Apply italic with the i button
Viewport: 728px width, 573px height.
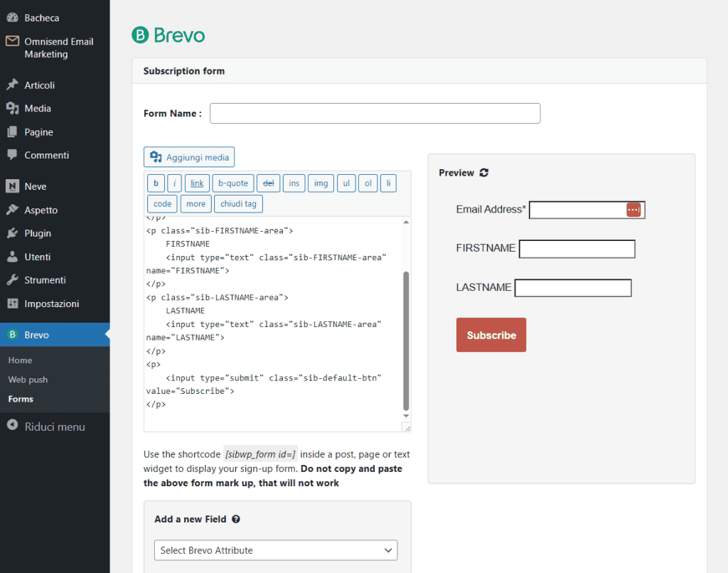(x=175, y=183)
